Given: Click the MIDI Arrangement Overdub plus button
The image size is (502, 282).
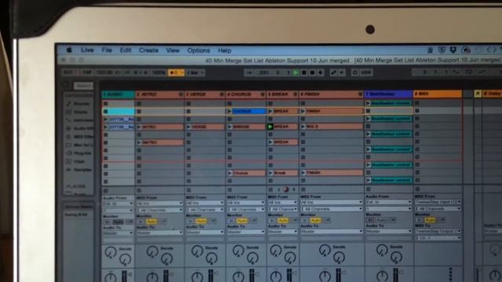Looking at the screenshot, I should 321,73.
